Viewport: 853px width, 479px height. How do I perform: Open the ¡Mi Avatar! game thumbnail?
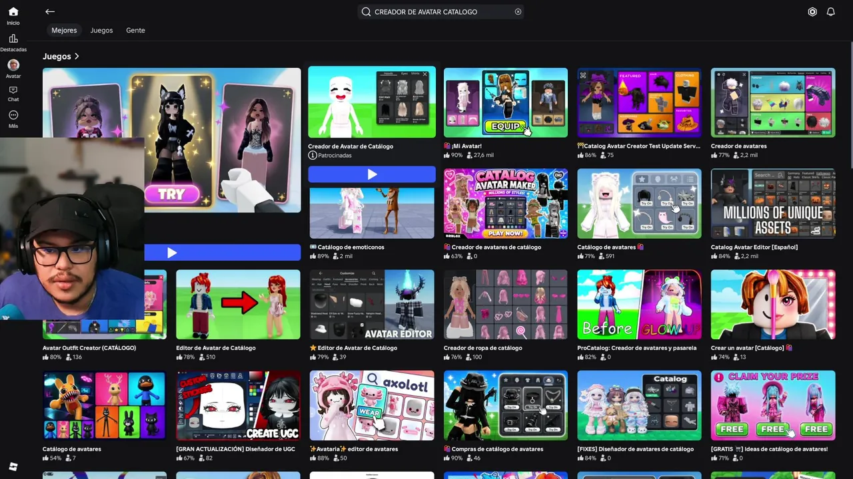pos(506,102)
